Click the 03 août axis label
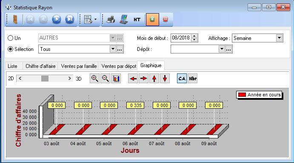This screenshot has height=163, width=294. pyautogui.click(x=51, y=143)
